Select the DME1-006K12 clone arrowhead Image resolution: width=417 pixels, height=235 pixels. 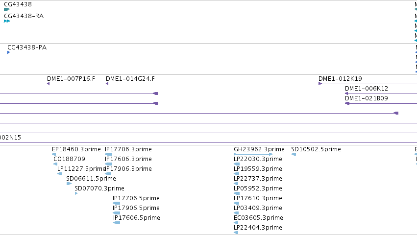tap(346, 94)
